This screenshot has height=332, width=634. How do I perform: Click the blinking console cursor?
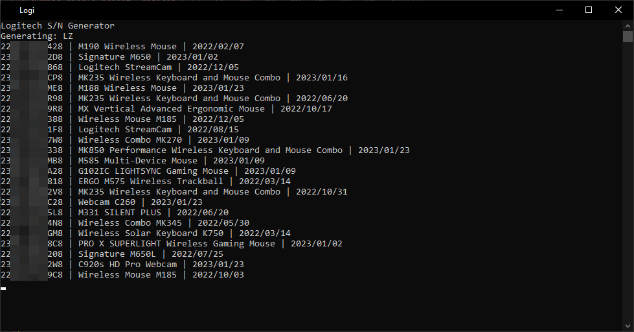[x=3, y=289]
